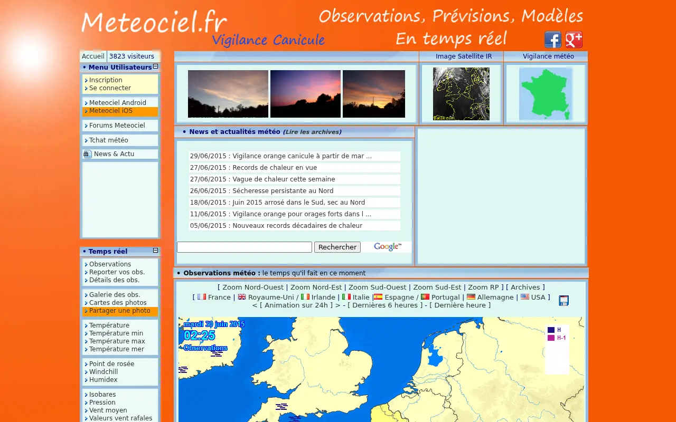Screen dimensions: 676x422
Task: Select the Portugal flag icon
Action: 425,297
